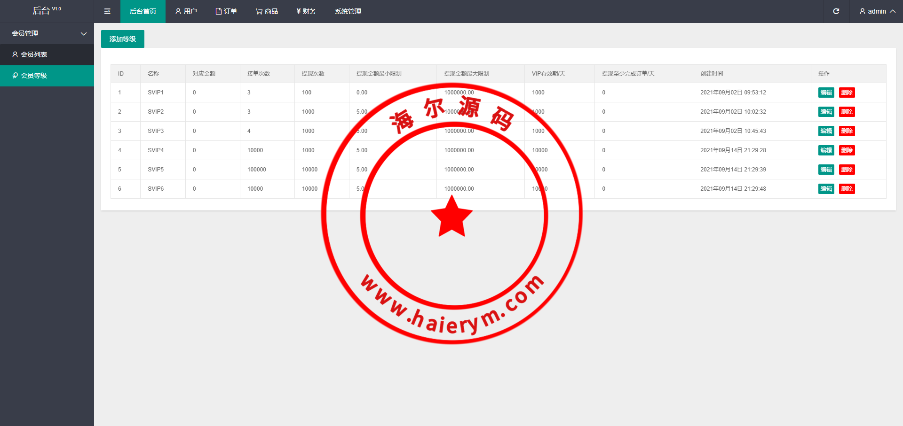The height and width of the screenshot is (426, 903).
Task: Click the 后台 V1.0 logo
Action: [x=47, y=11]
